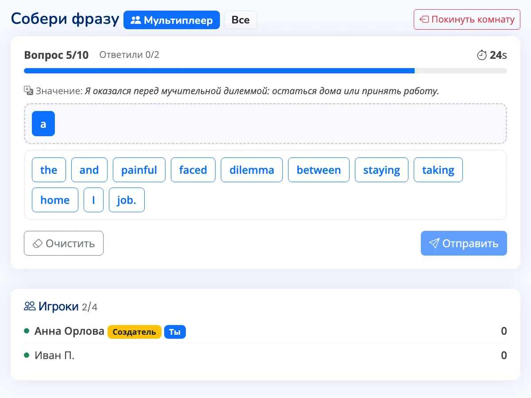Click the 24s countdown value
The height and width of the screenshot is (398, 531).
point(498,55)
